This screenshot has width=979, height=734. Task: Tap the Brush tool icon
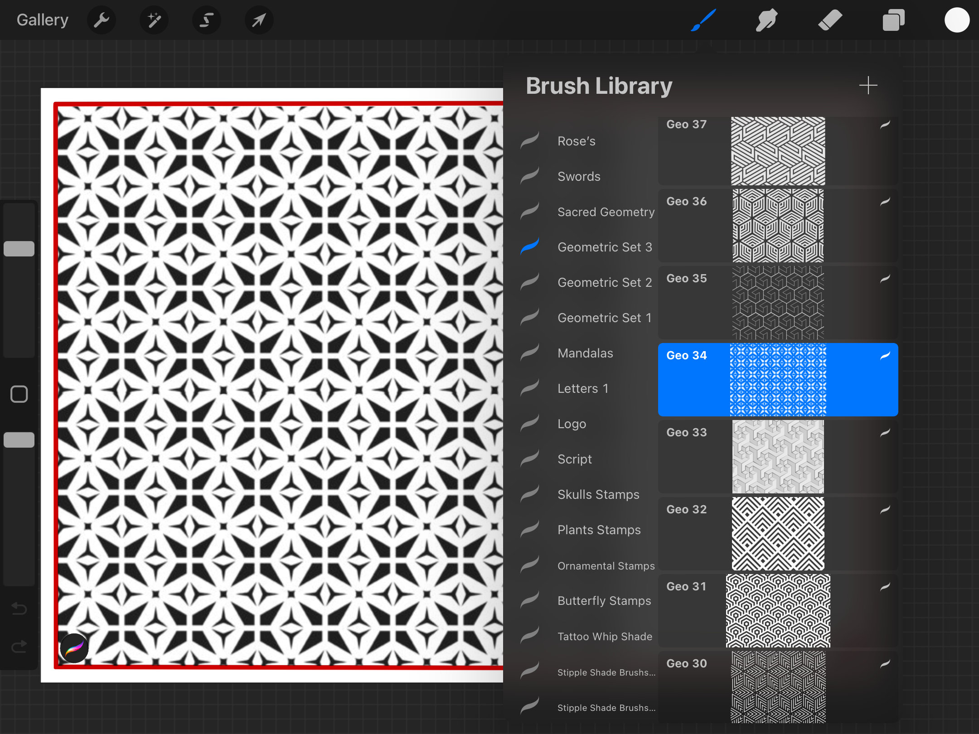coord(703,20)
